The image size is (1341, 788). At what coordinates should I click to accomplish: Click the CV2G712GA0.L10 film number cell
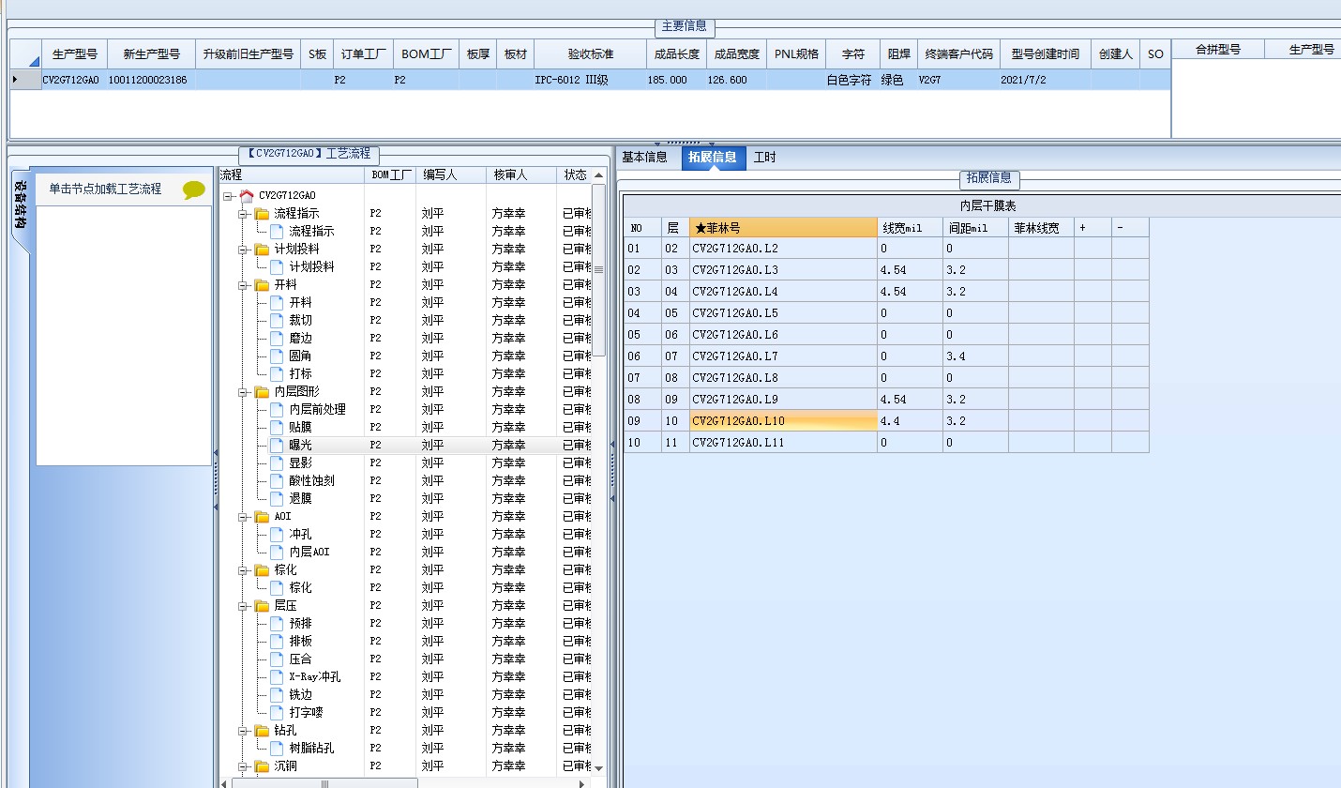(783, 421)
